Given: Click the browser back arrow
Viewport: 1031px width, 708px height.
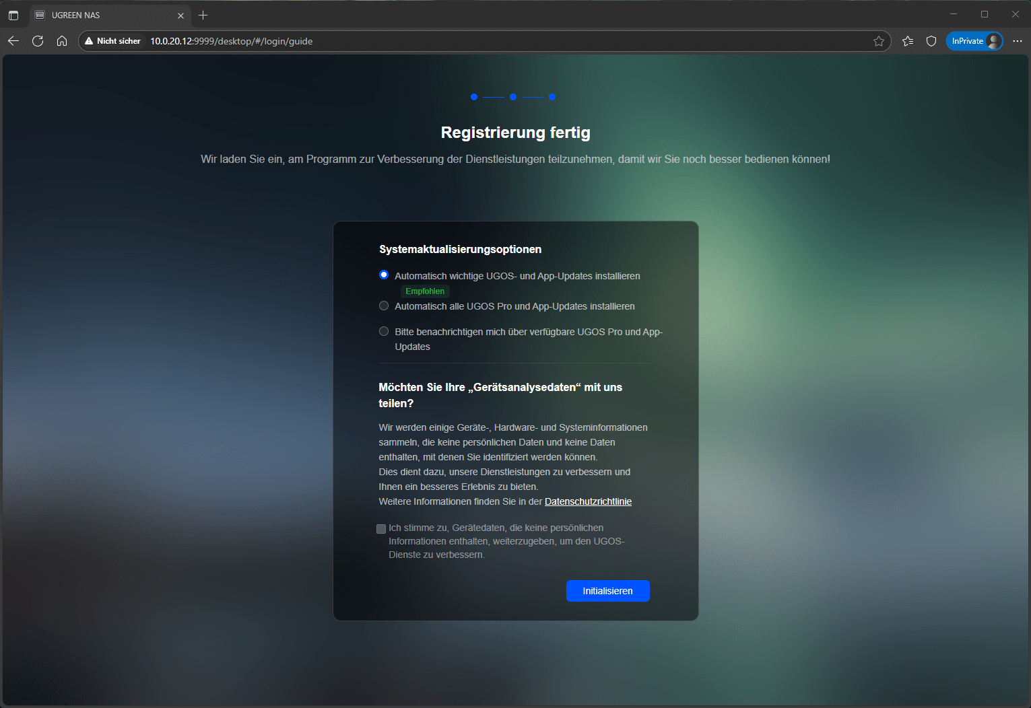Looking at the screenshot, I should pyautogui.click(x=13, y=41).
